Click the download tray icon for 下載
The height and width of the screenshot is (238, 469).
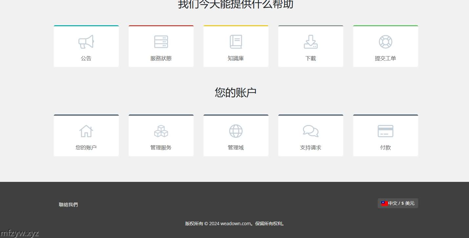(310, 42)
